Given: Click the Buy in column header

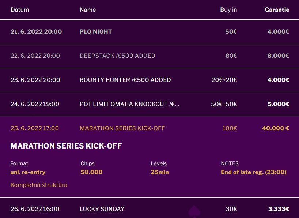Looking at the screenshot, I should pyautogui.click(x=228, y=10).
